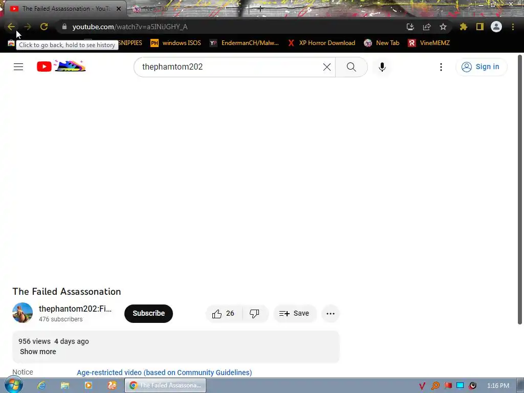This screenshot has width=524, height=393.
Task: Open the YouTube hamburger guide menu
Action: 18,67
